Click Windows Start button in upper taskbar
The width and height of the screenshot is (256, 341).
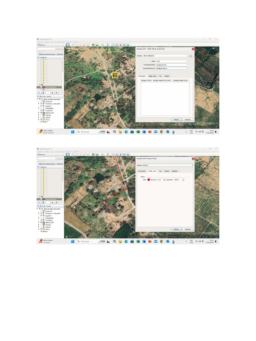[x=73, y=132]
